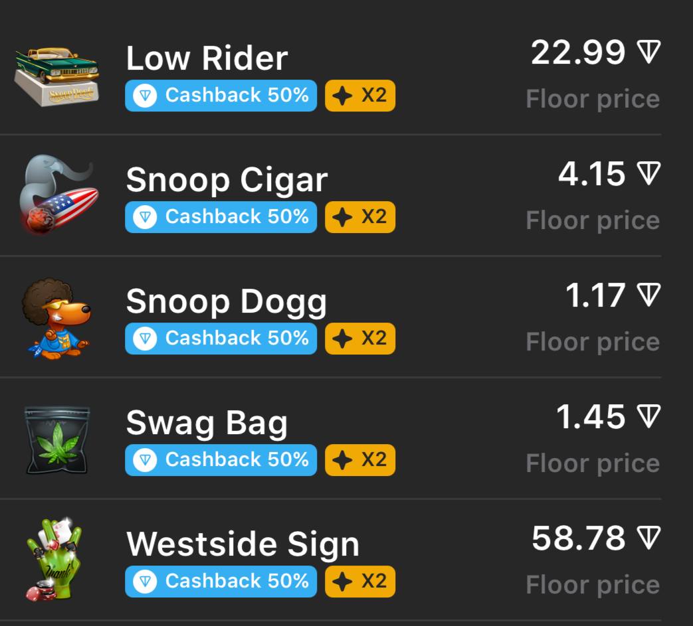Click the Cashback 50% badge under Low Rider
This screenshot has height=626, width=693.
(221, 96)
